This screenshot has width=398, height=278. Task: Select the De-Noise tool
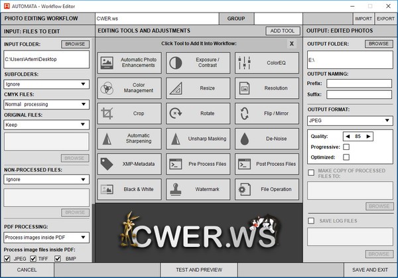(x=266, y=139)
